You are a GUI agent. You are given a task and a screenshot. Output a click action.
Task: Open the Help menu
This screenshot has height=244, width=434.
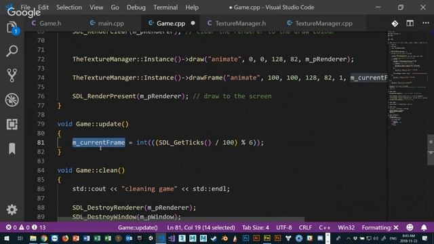(192, 7)
